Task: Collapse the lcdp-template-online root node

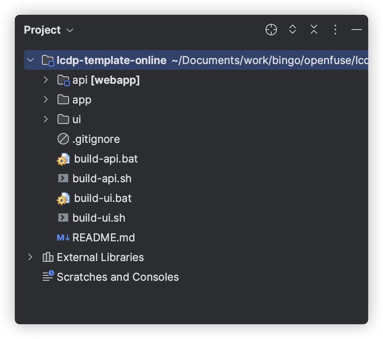Action: pos(30,60)
